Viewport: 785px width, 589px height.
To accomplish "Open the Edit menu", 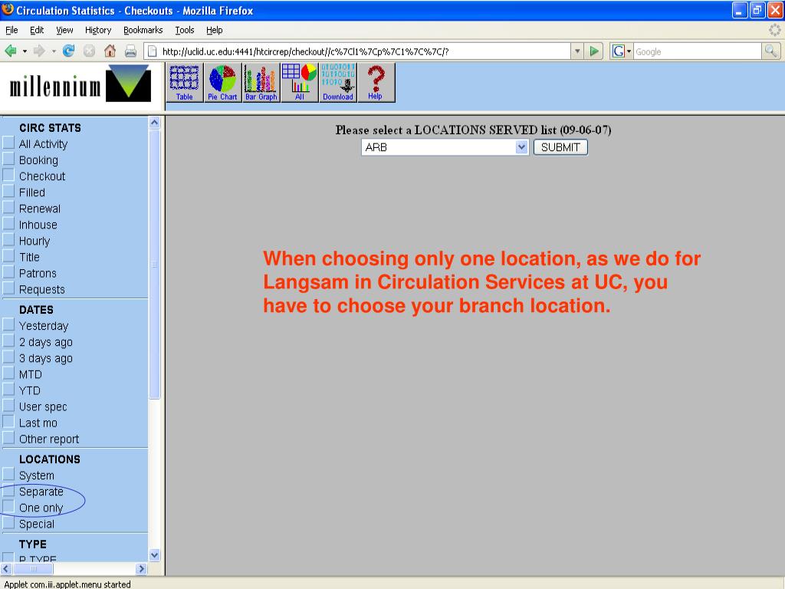I will 37,30.
